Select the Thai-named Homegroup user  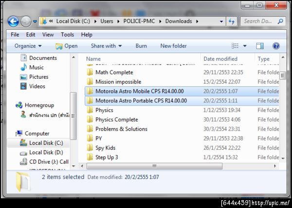click(x=45, y=115)
